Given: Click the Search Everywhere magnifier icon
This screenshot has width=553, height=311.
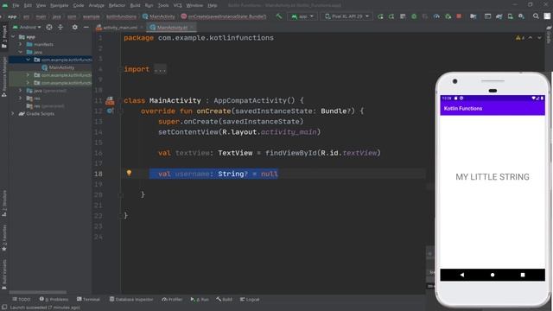Looking at the screenshot, I should point(536,16).
